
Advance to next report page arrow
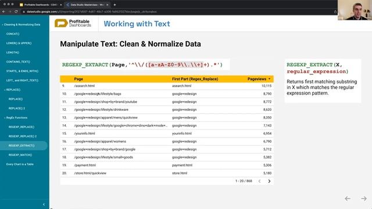(x=364, y=199)
